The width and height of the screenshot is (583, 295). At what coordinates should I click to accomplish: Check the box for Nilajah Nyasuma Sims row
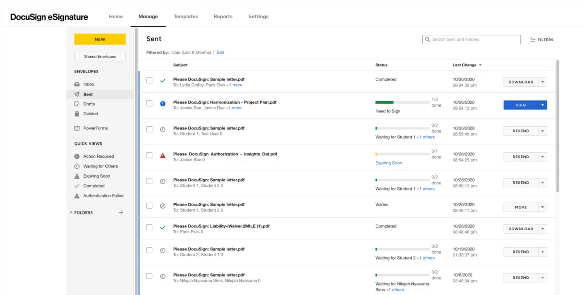point(149,276)
